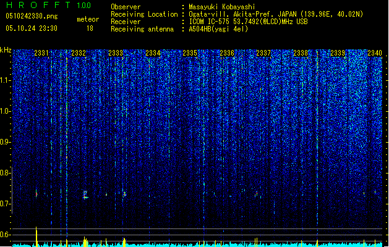This screenshot has height=247, width=389.
Task: Click the 2331 time marker
Action: [41, 53]
